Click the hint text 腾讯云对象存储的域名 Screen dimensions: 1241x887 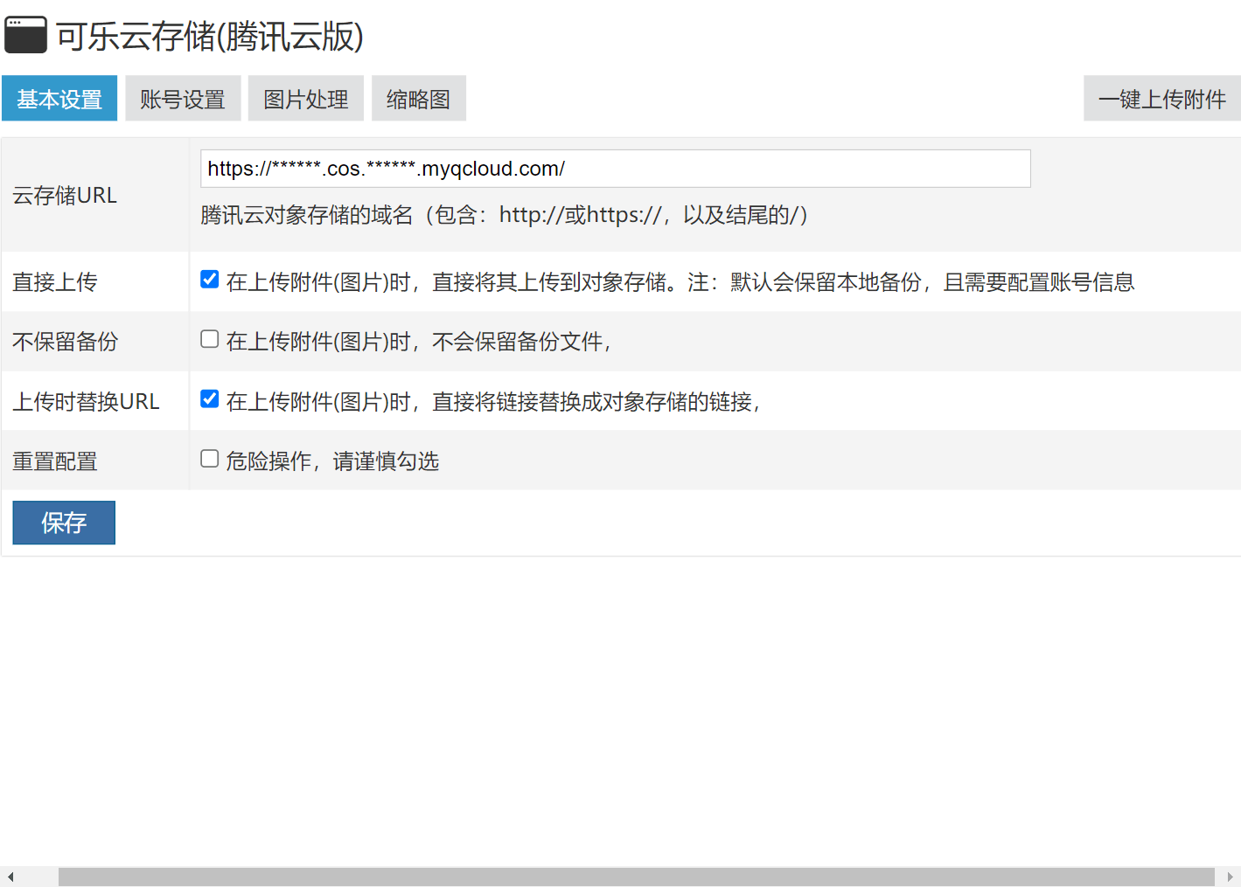[307, 215]
